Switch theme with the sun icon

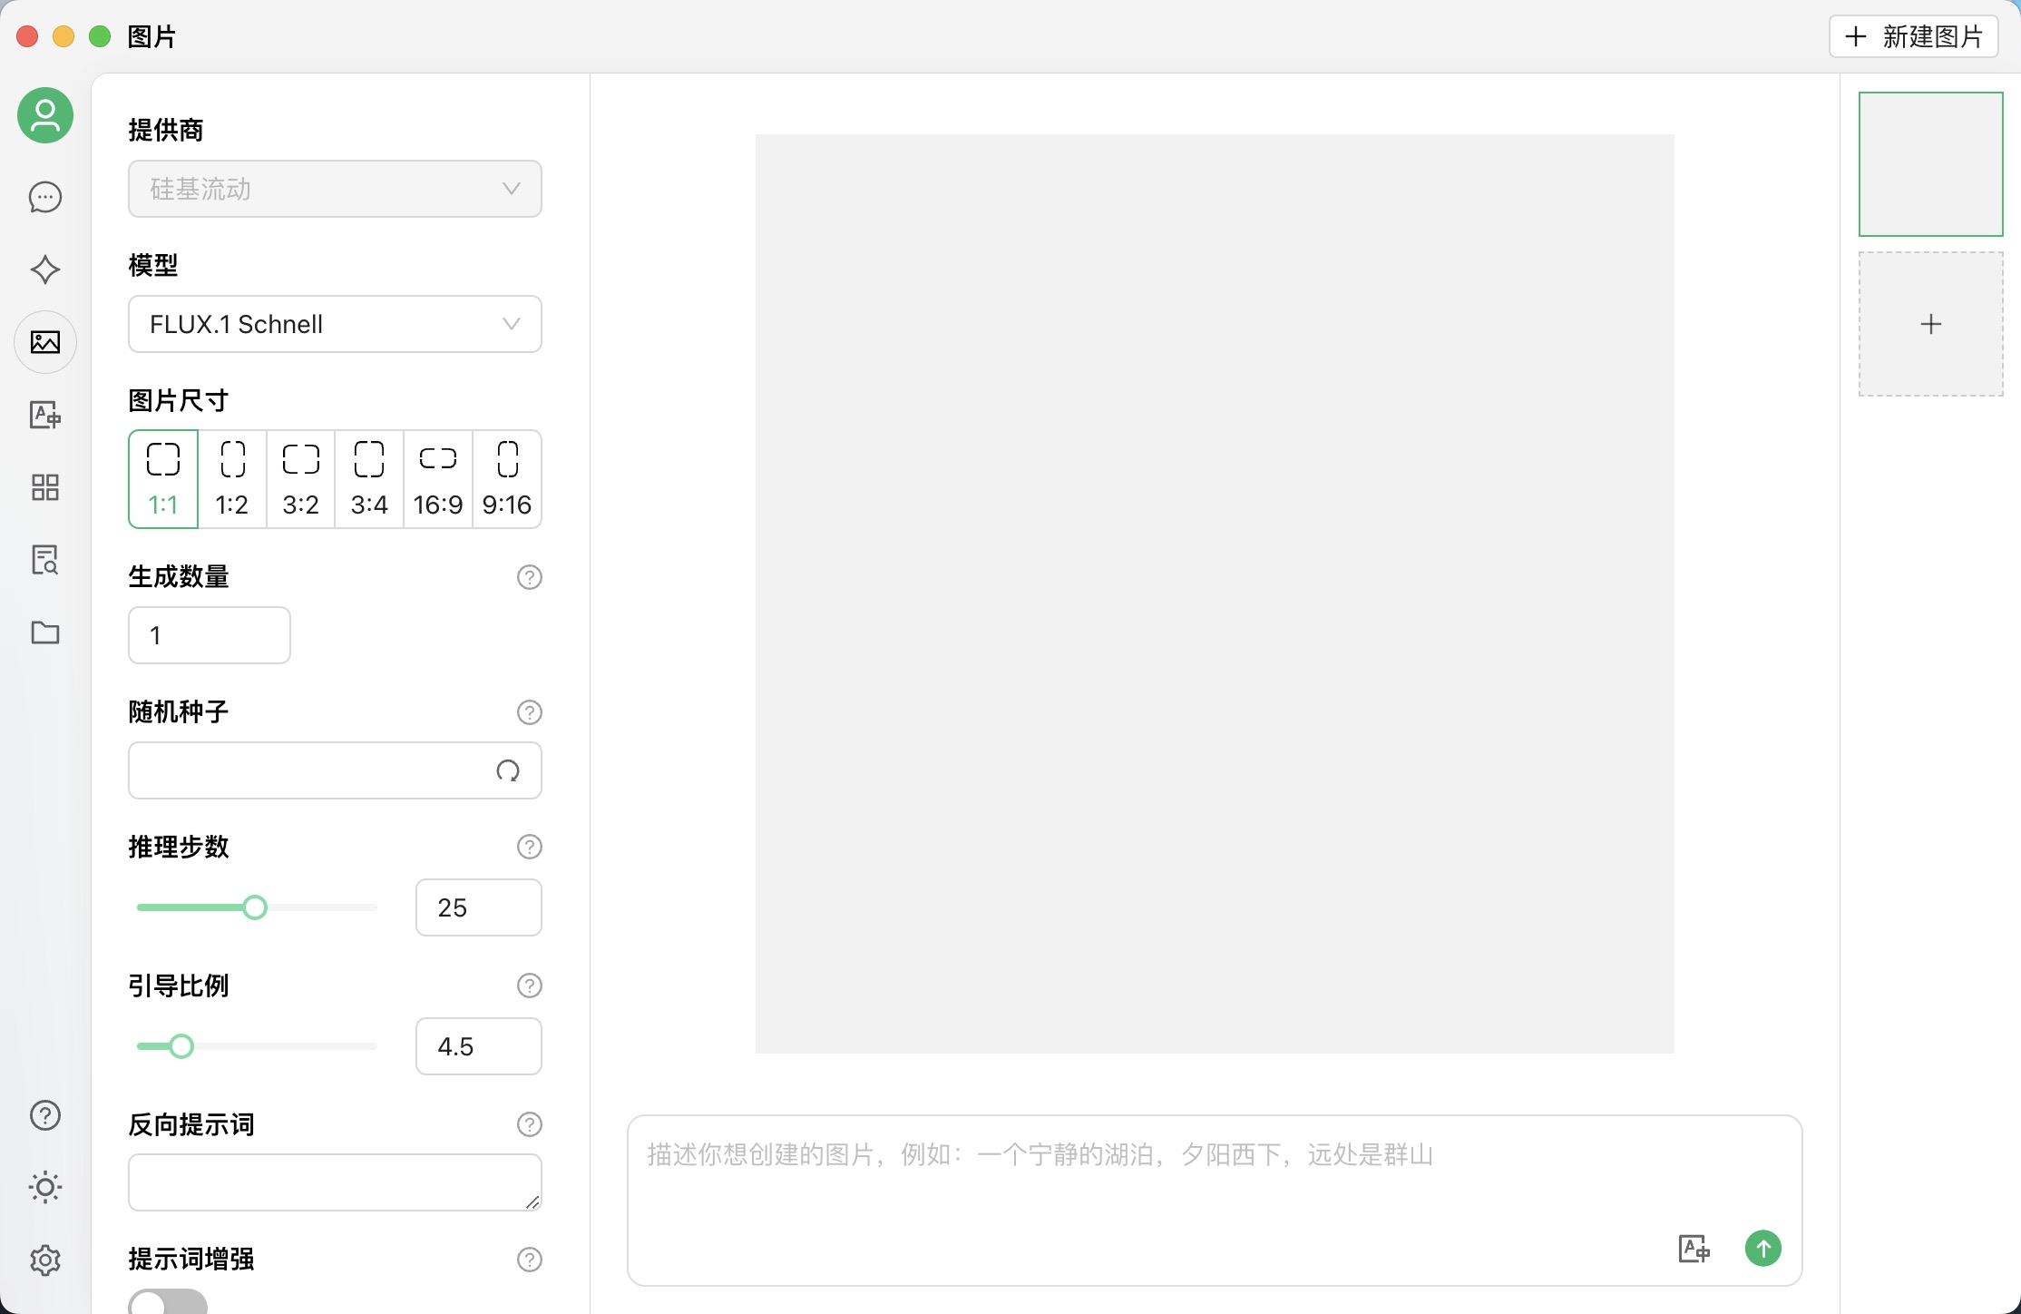coord(44,1187)
